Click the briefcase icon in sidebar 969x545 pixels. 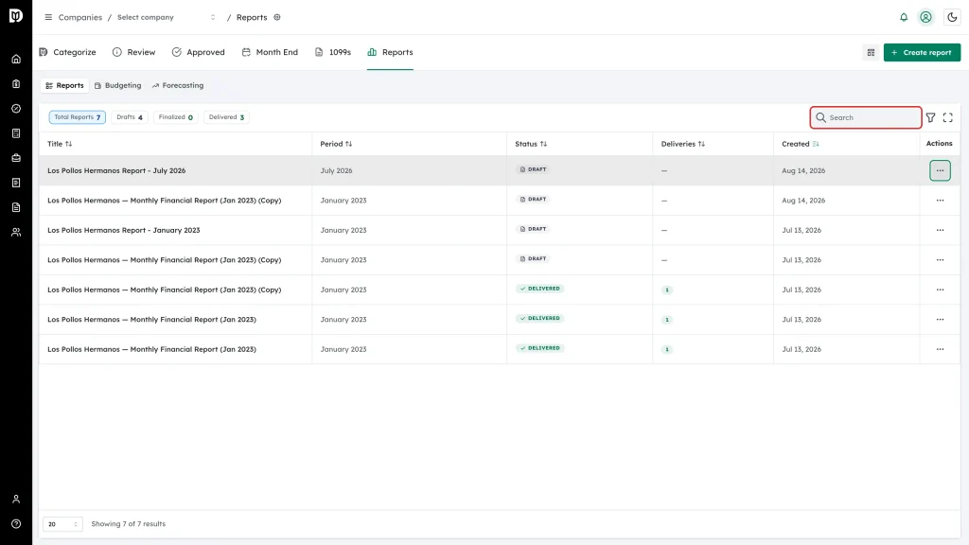click(16, 158)
